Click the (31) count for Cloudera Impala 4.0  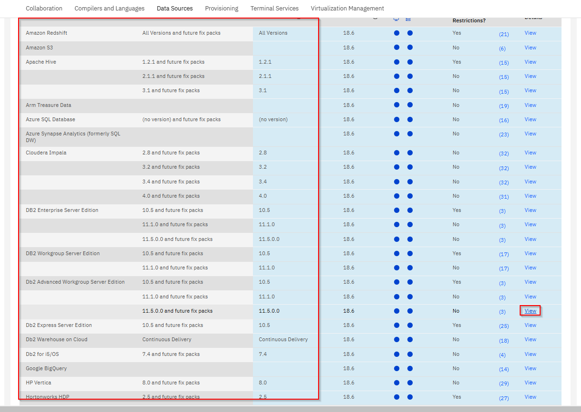point(504,197)
